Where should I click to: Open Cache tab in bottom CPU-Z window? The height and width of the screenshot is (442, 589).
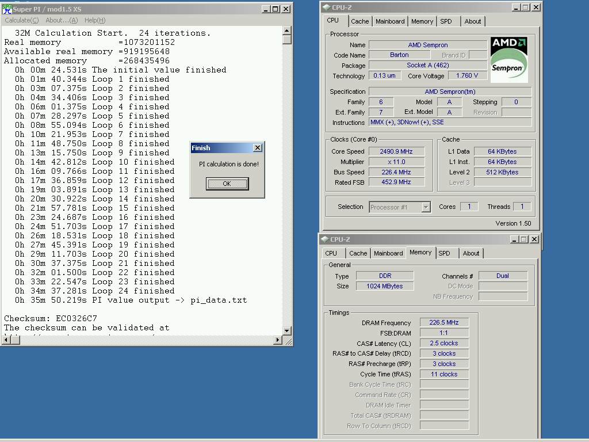358,253
